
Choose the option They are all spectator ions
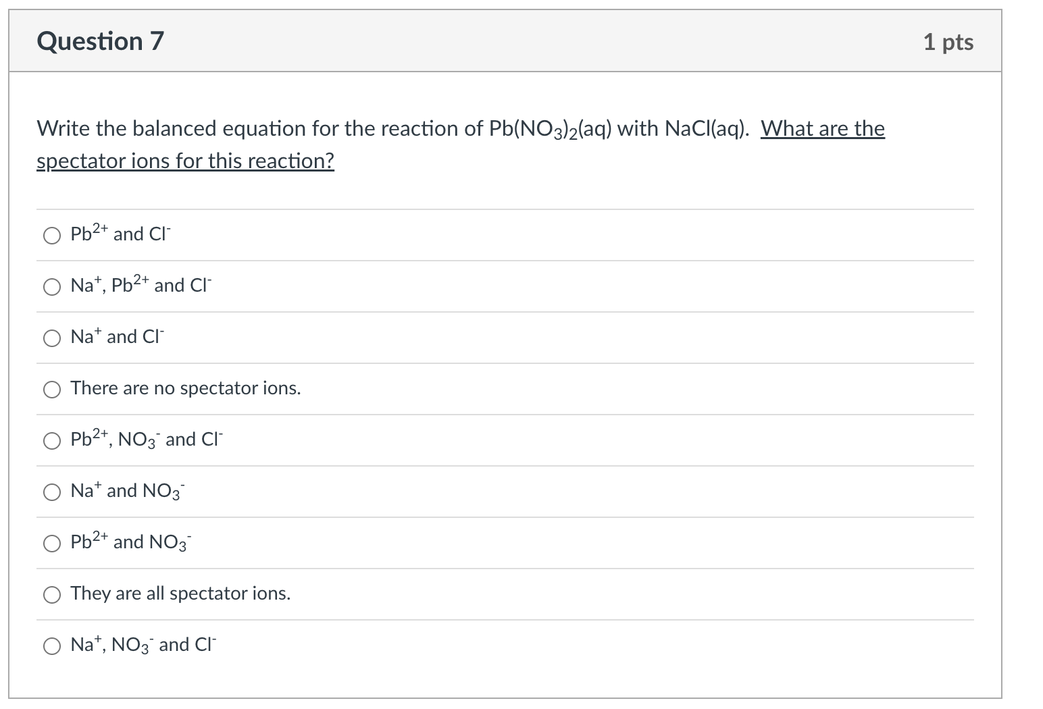180,594
